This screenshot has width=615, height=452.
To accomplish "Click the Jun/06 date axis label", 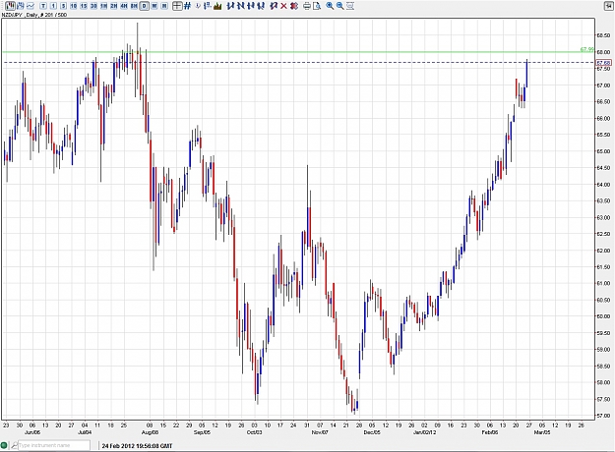I will 32,432.
